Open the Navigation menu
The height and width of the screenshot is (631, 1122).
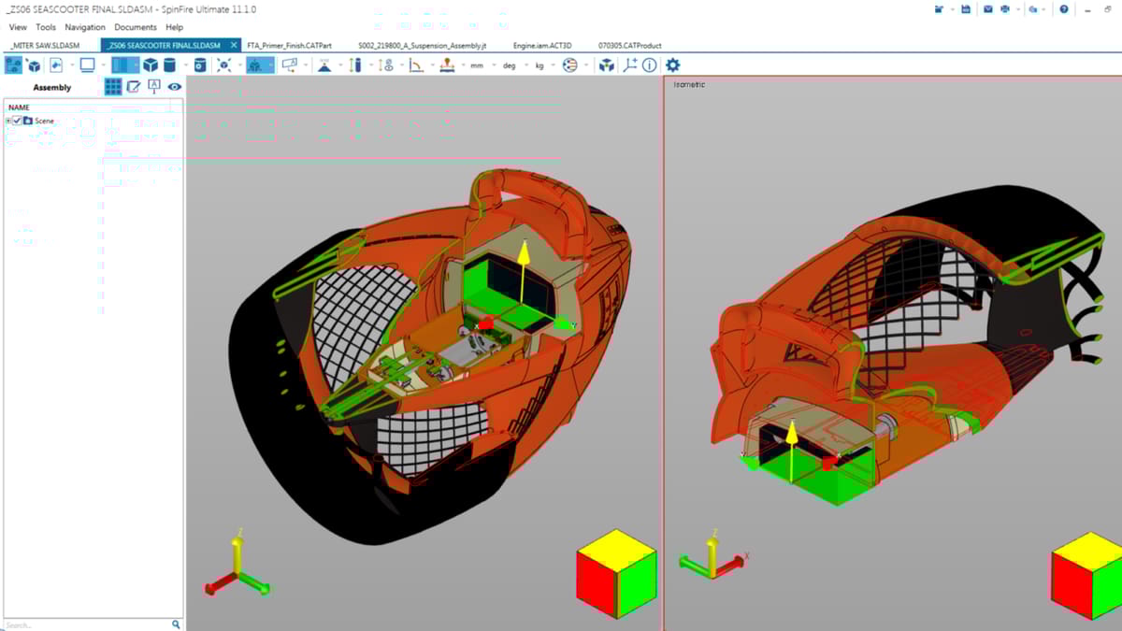85,27
